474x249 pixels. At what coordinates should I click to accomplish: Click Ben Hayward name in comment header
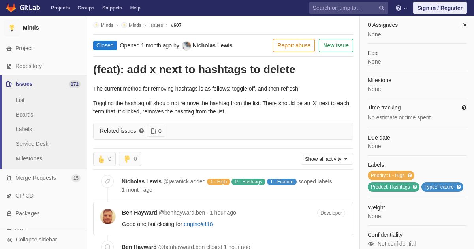coord(139,213)
